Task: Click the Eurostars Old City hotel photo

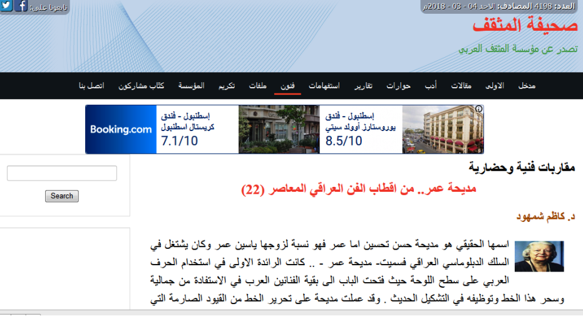Action: 442,129
